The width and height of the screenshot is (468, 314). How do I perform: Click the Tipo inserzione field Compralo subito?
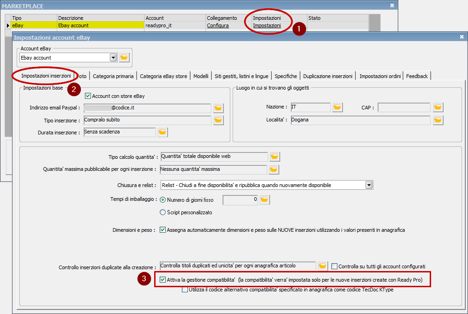tap(147, 120)
